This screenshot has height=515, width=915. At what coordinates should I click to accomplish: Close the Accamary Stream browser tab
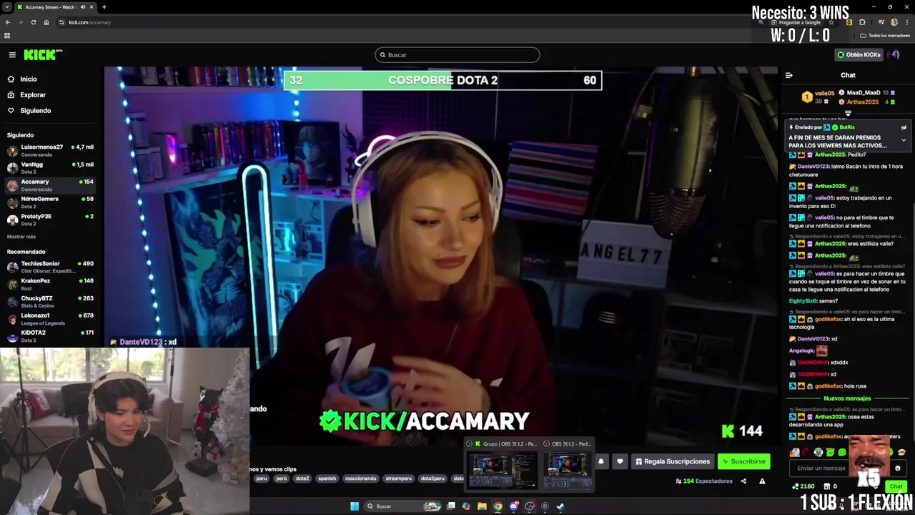tap(93, 7)
